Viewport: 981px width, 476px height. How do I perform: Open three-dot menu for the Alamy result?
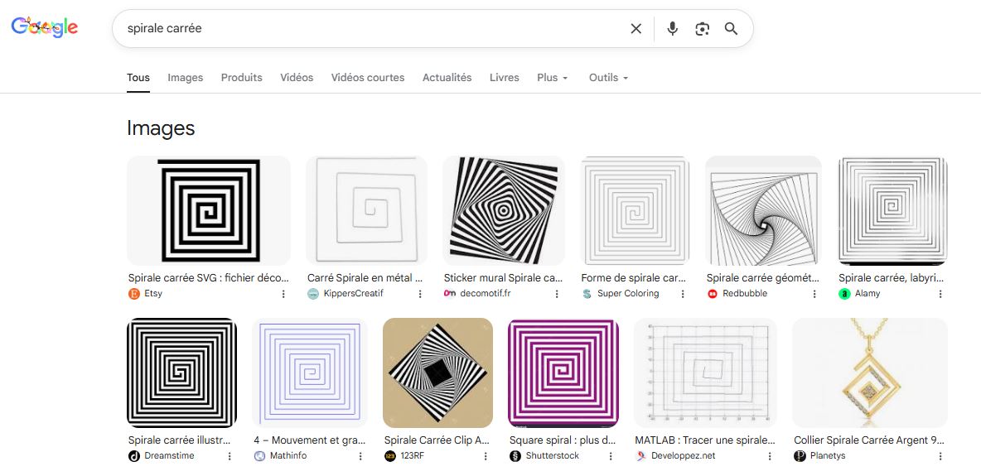click(x=940, y=294)
